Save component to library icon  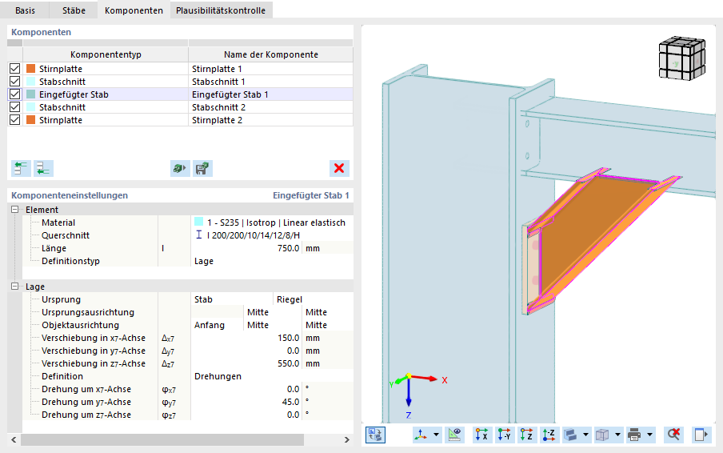pos(202,168)
